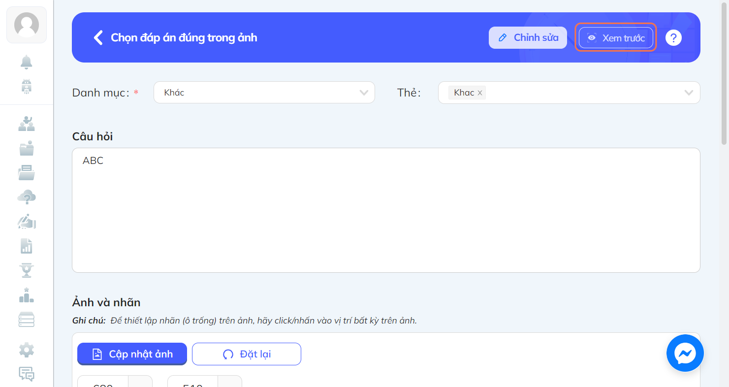Open the cloud question bank icon

(27, 197)
